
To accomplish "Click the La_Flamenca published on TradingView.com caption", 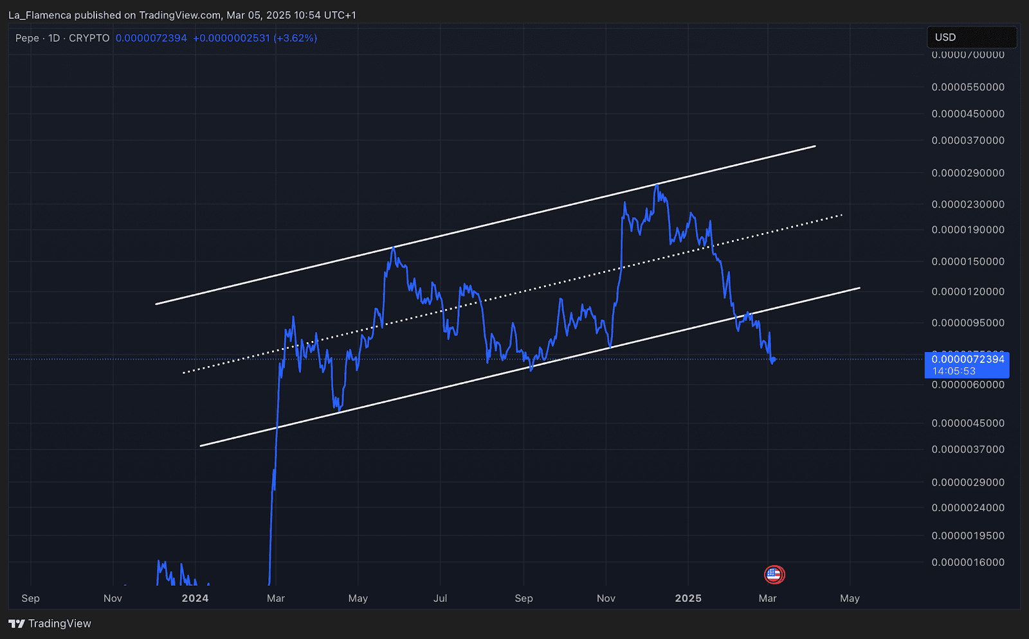I will (182, 15).
